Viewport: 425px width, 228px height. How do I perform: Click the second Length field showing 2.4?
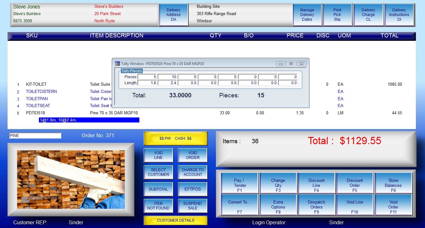[x=167, y=83]
